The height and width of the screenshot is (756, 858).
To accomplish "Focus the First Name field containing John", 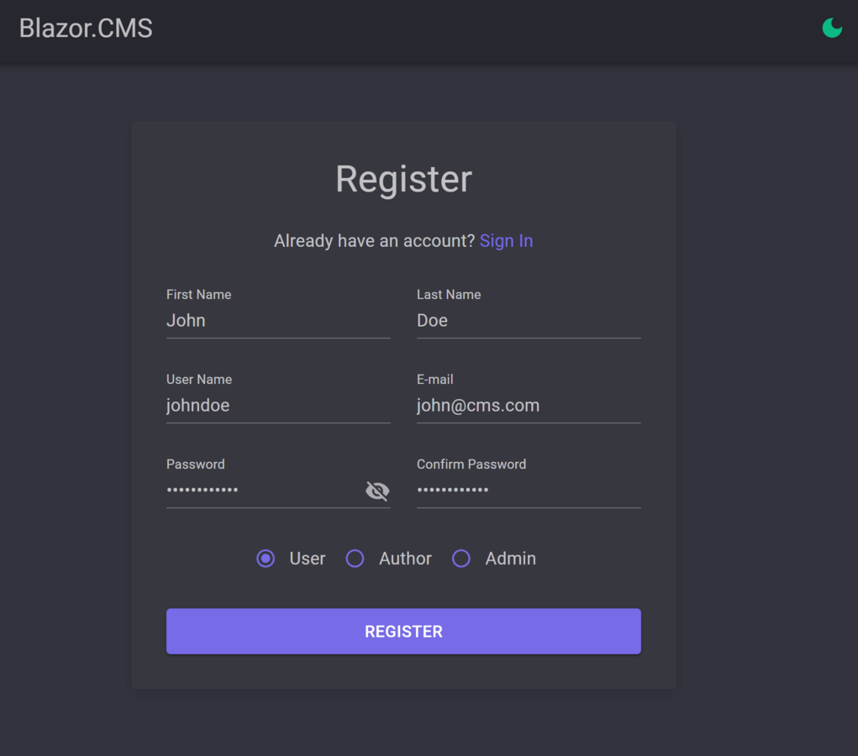I will click(x=277, y=321).
